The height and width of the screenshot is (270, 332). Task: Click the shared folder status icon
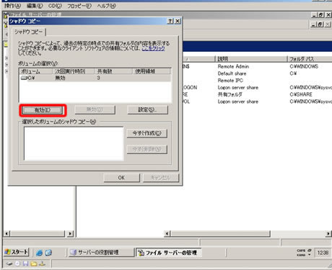coord(34,264)
